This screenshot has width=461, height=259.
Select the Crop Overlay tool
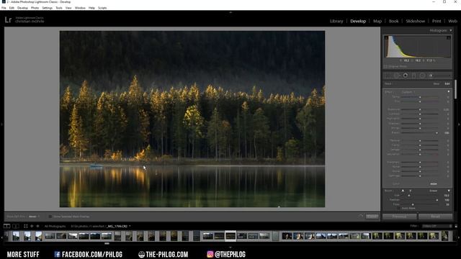[x=388, y=76]
